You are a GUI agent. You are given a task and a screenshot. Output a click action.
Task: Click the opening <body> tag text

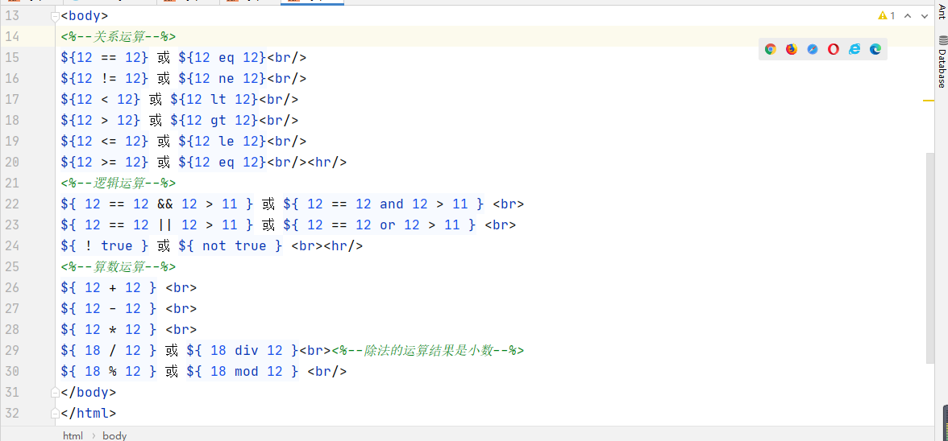pyautogui.click(x=84, y=15)
